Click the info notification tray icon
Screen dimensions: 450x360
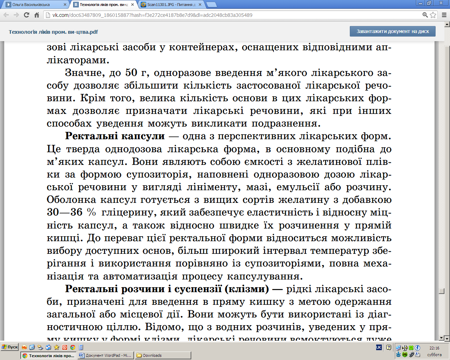417,354
